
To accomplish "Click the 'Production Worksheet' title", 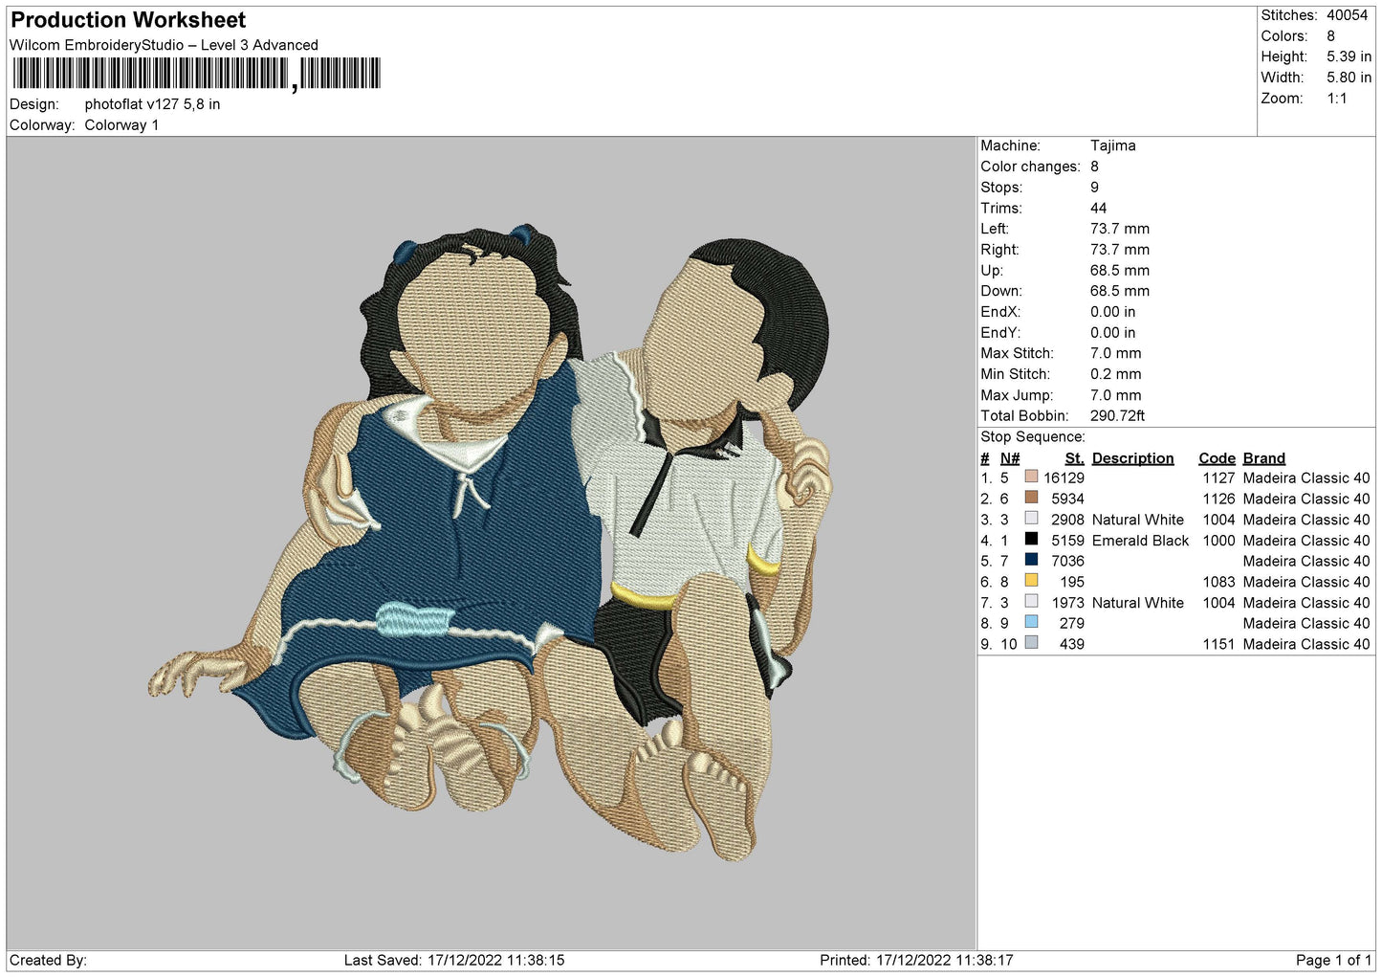I will click(128, 20).
